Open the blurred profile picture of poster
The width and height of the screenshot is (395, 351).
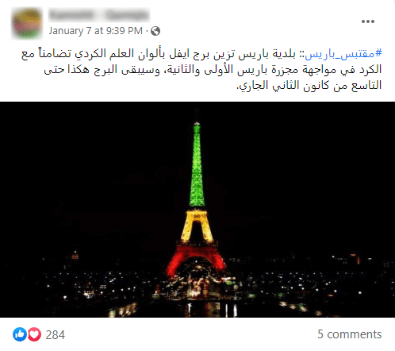(27, 23)
